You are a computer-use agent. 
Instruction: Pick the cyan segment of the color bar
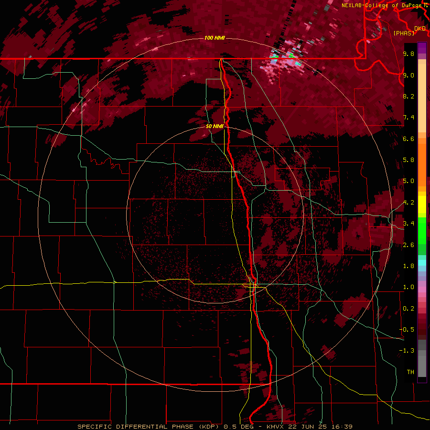(422, 263)
